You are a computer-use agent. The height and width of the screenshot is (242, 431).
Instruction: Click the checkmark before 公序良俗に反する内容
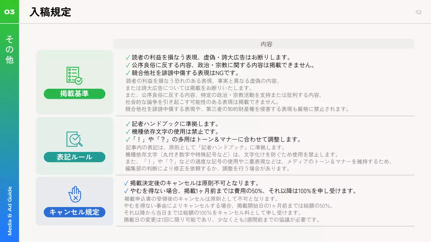pos(128,65)
